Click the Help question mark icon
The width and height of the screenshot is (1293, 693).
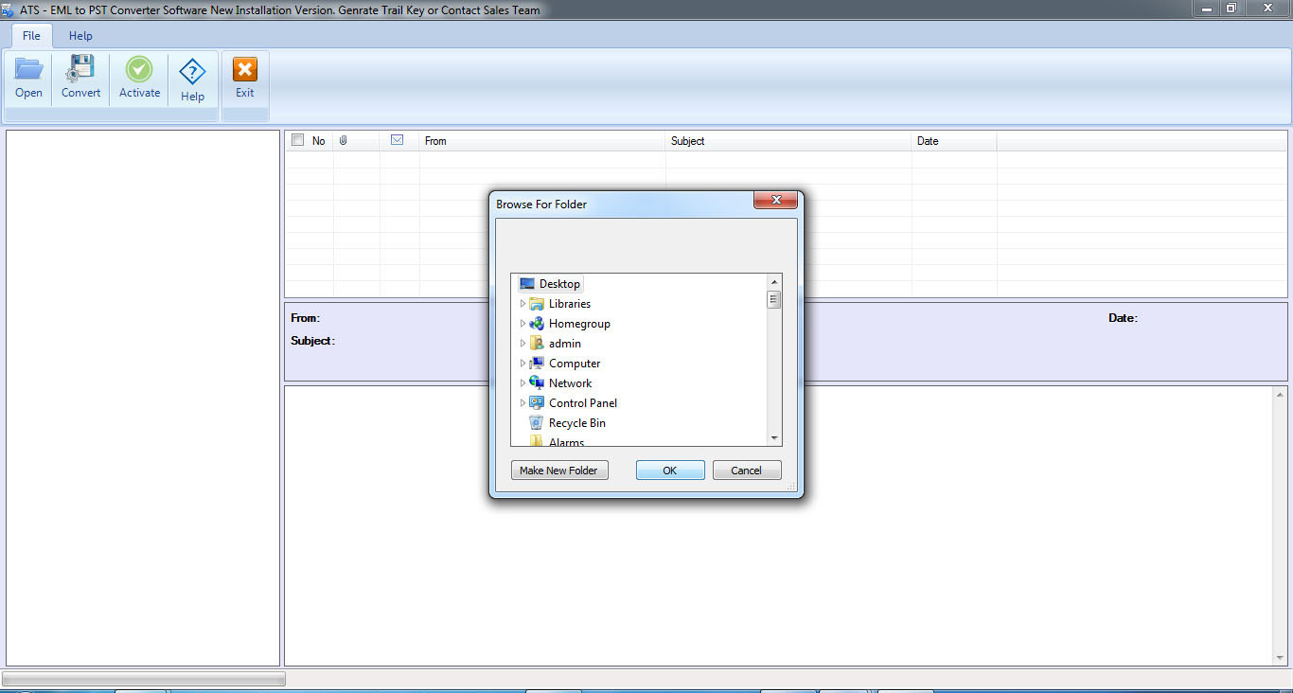click(x=192, y=72)
